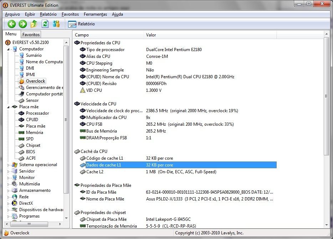Select the EVEREST v5.50.2100 root icon

coord(7,43)
